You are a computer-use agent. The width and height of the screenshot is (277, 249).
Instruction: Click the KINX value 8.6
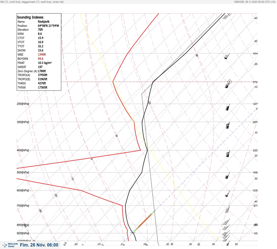point(40,34)
